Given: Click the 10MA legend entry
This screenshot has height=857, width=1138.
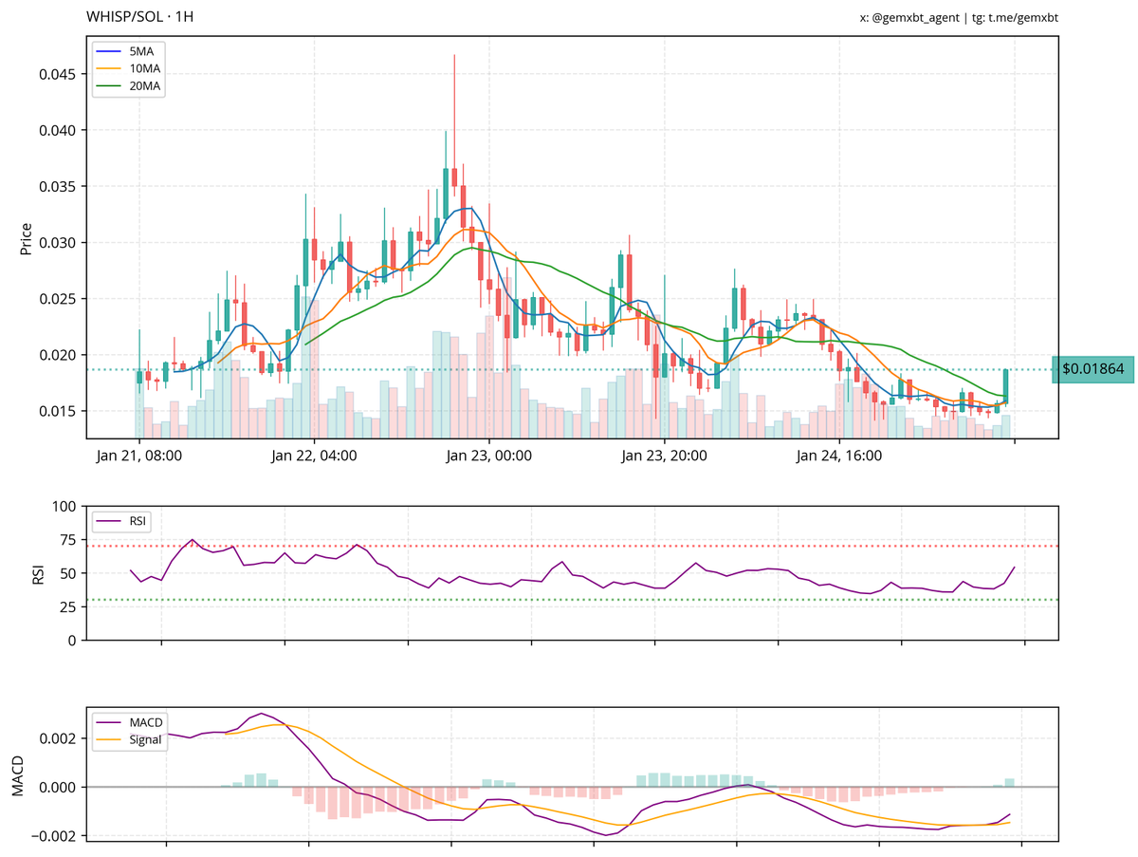Looking at the screenshot, I should [x=128, y=68].
